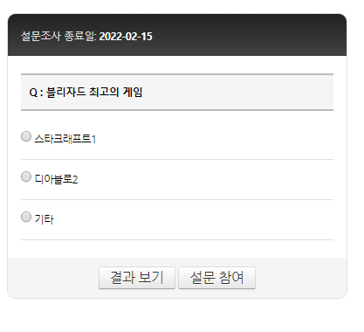This screenshot has height=332, width=364.
Task: Click the 설문조사 종료일 header text
Action: pyautogui.click(x=58, y=37)
